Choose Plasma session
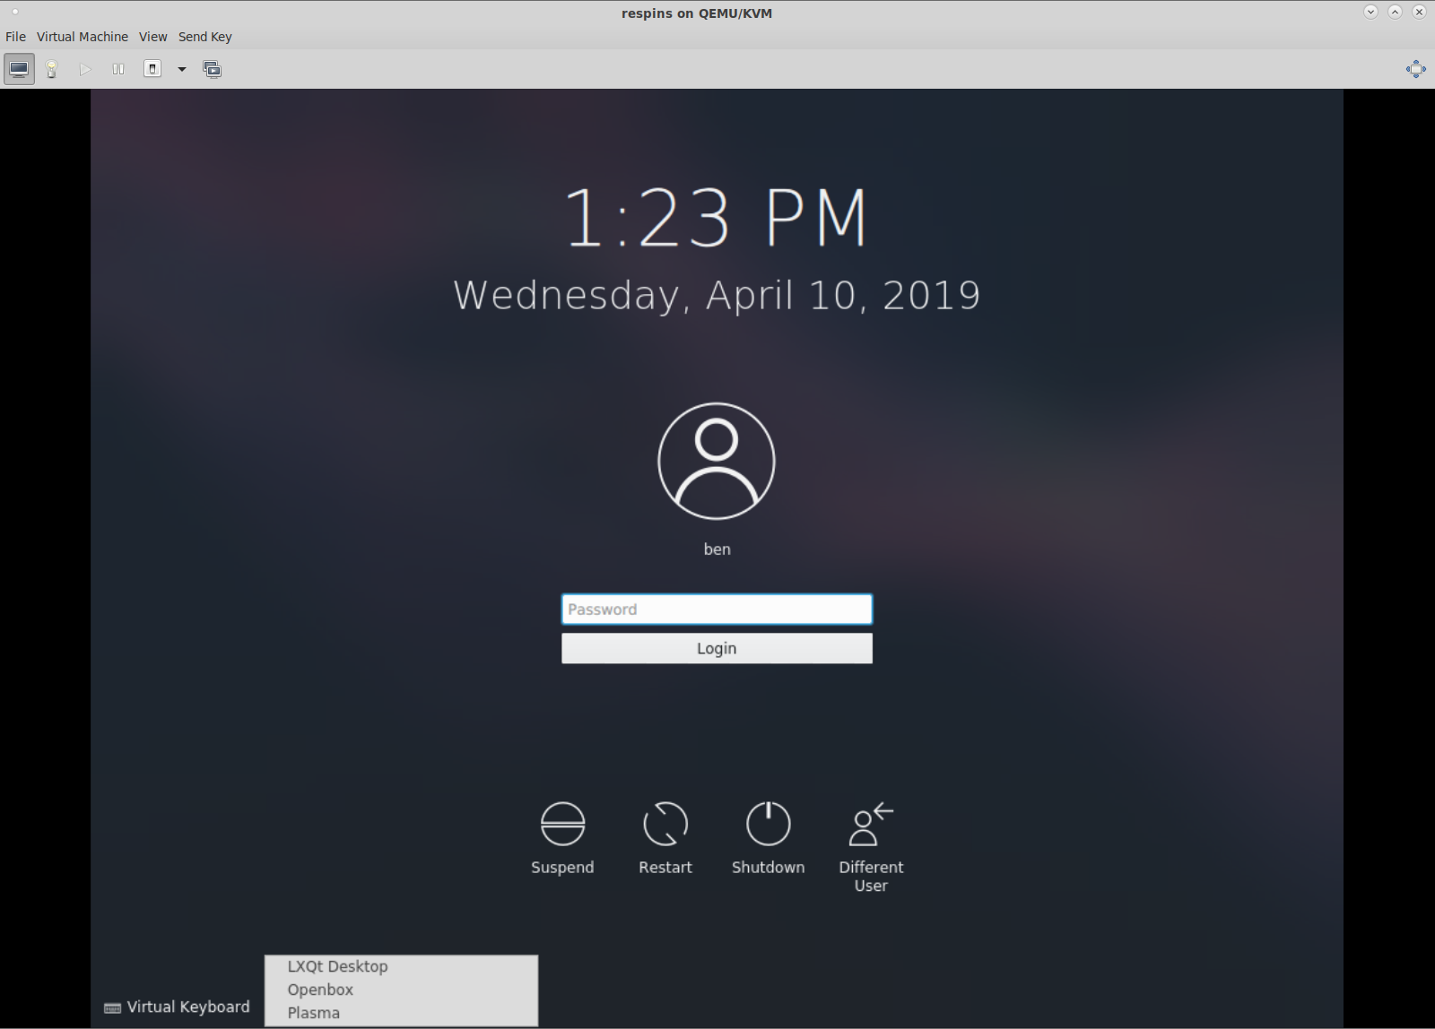 tap(401, 1013)
